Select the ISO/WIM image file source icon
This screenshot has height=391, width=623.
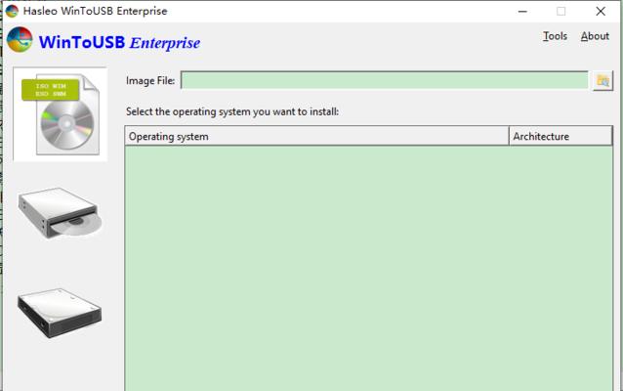click(x=60, y=114)
